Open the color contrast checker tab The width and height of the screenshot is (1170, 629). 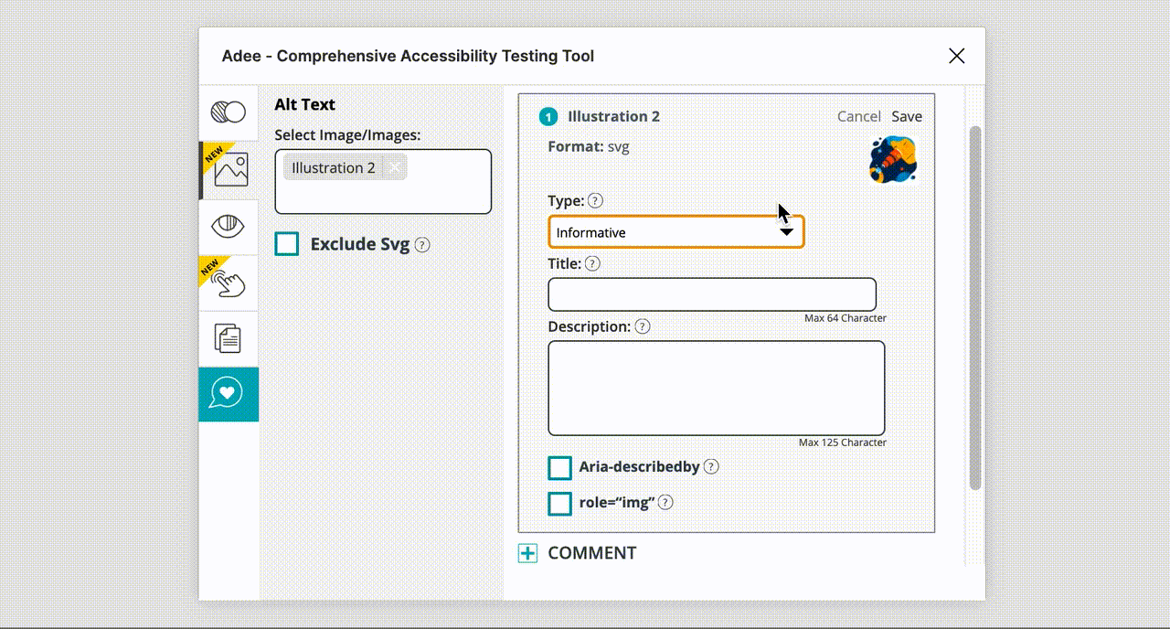click(x=229, y=112)
